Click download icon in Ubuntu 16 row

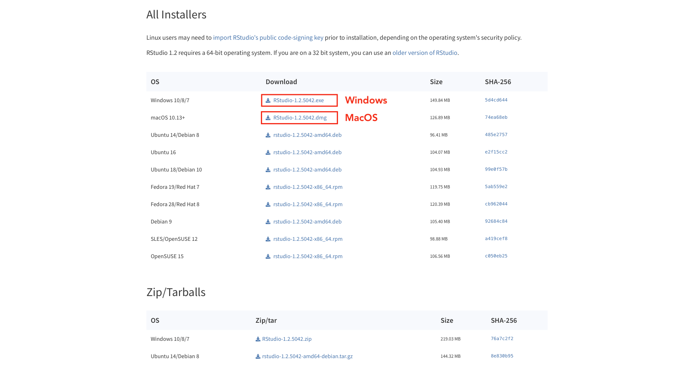[268, 152]
